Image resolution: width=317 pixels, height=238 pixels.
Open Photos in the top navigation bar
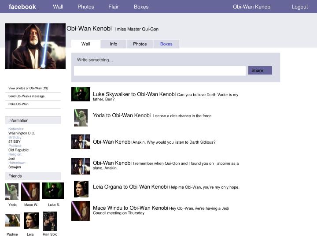(86, 7)
